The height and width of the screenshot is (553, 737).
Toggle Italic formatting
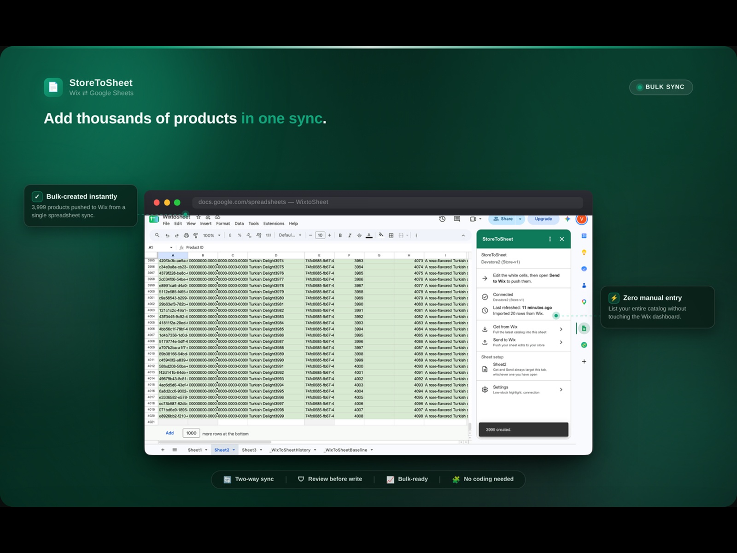point(350,235)
